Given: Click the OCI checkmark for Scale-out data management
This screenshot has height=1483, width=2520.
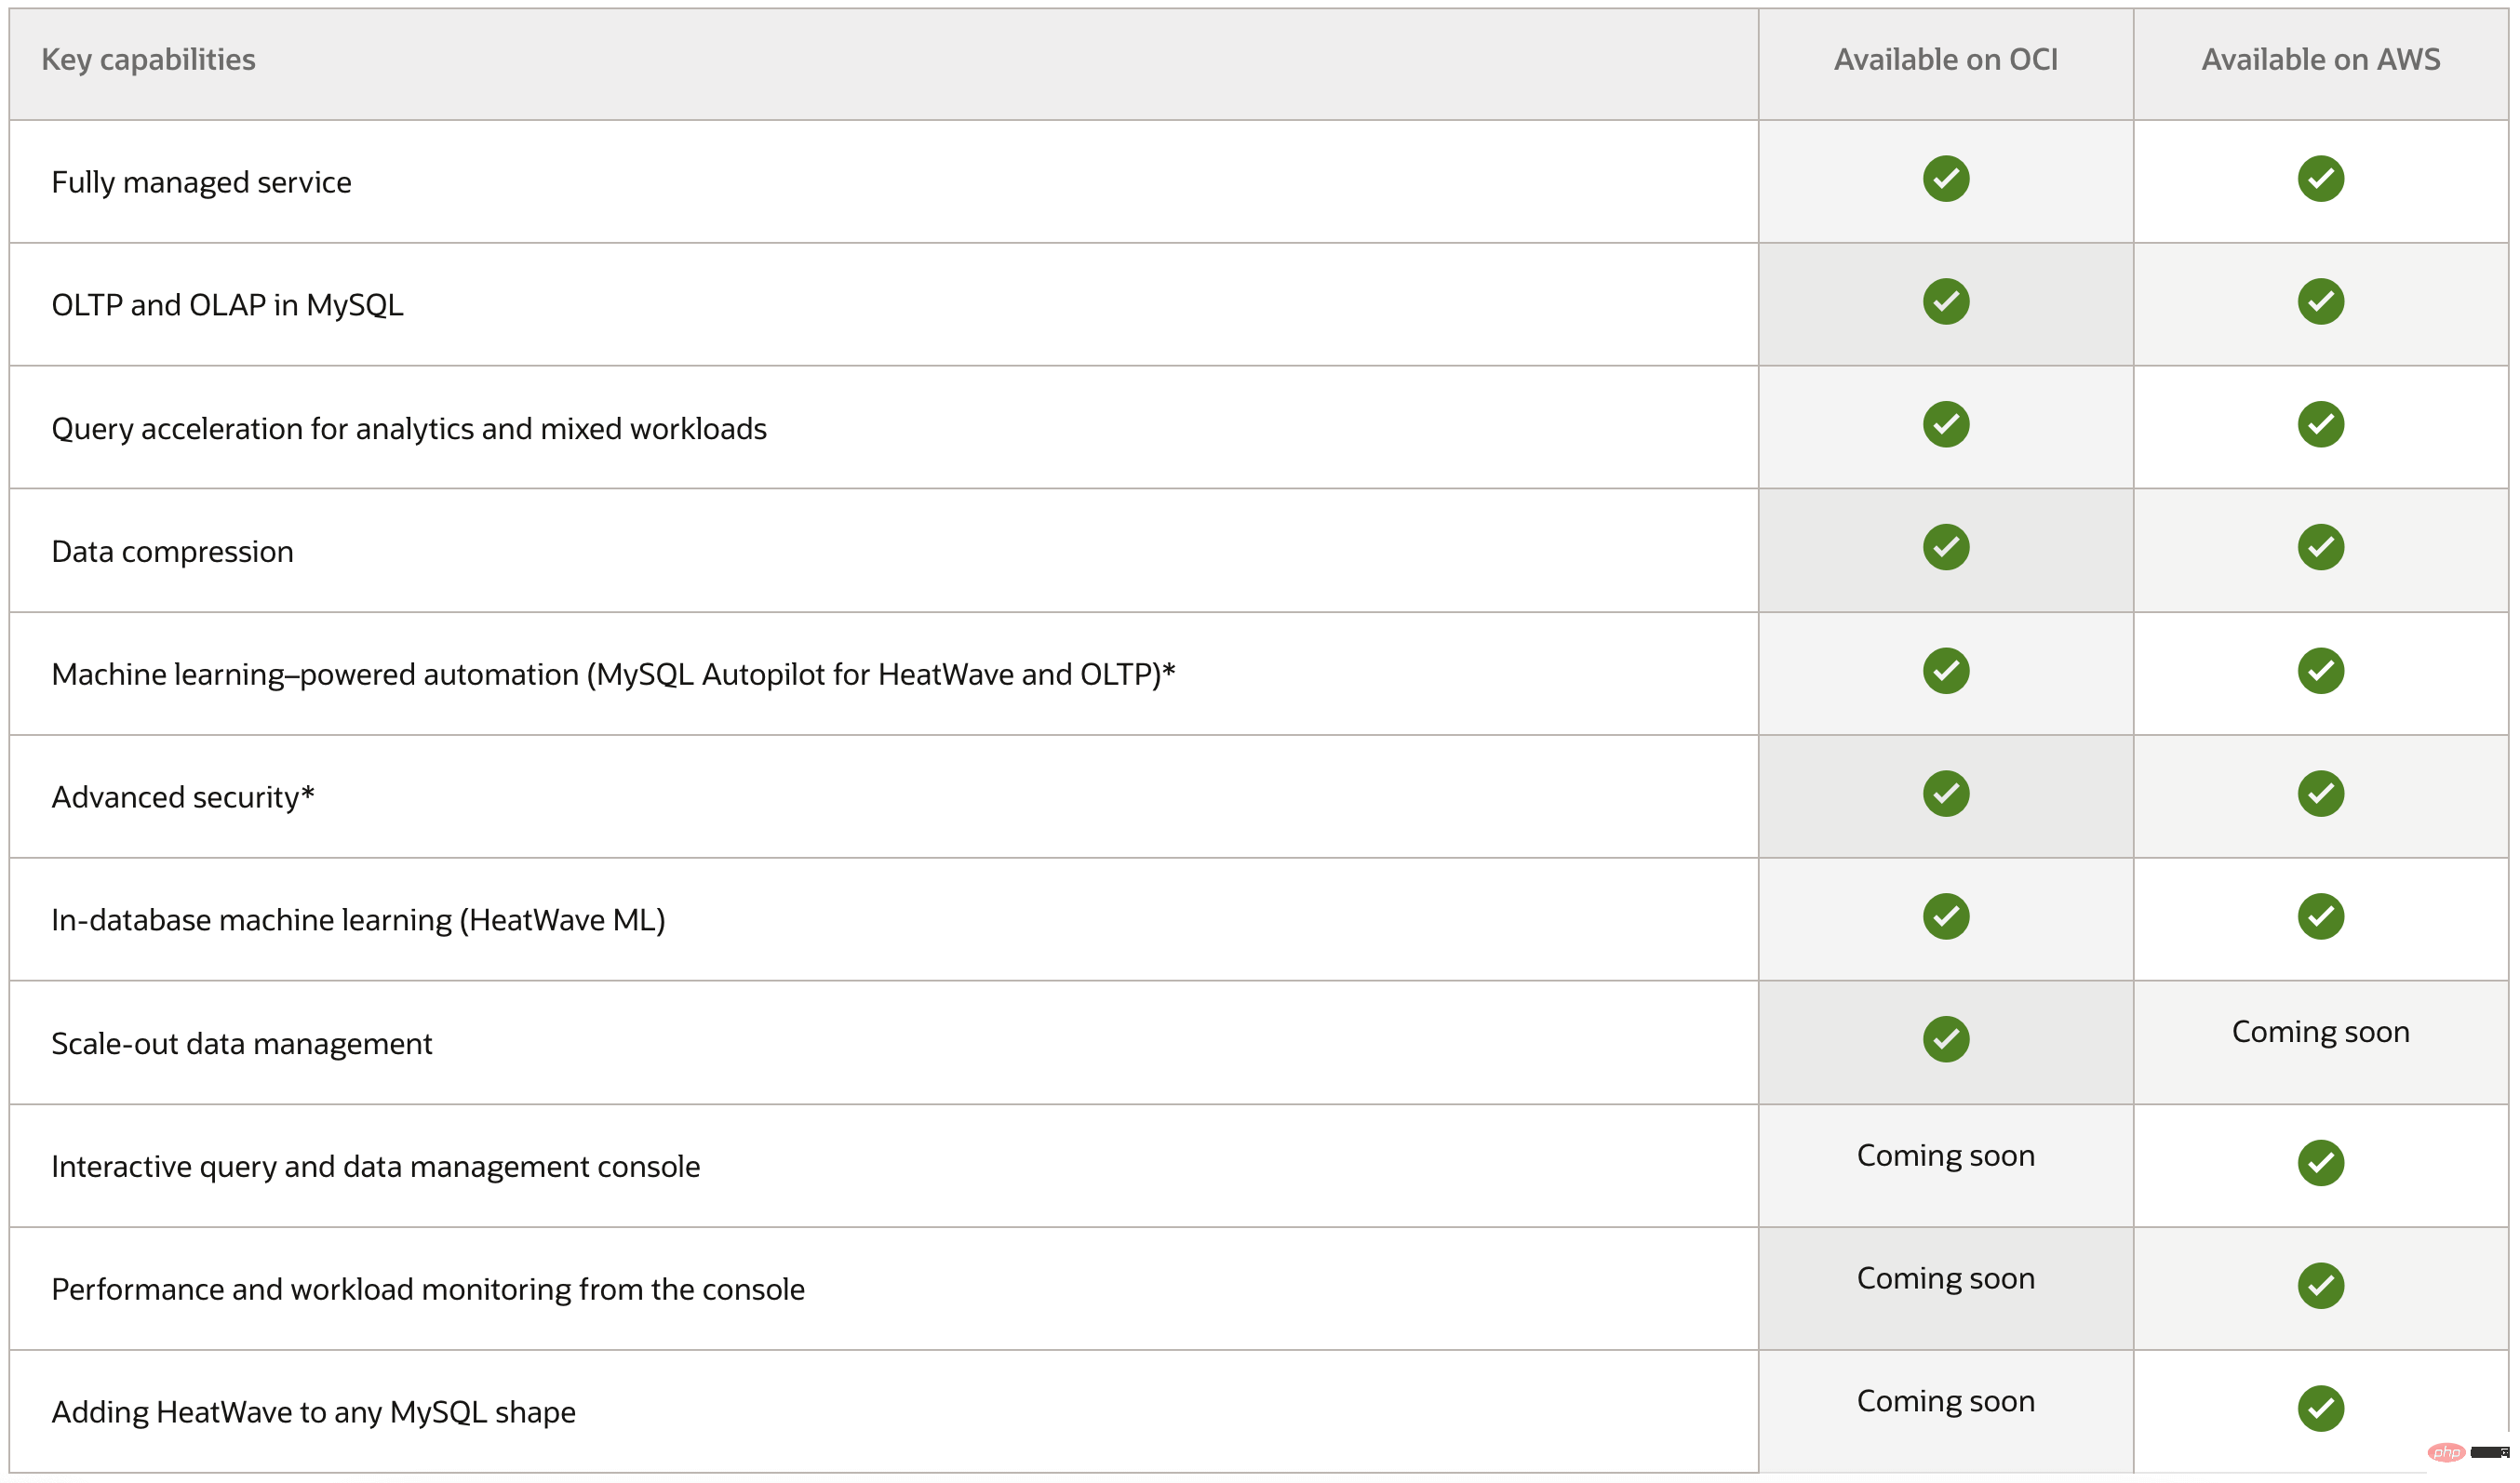Looking at the screenshot, I should pyautogui.click(x=1946, y=1039).
